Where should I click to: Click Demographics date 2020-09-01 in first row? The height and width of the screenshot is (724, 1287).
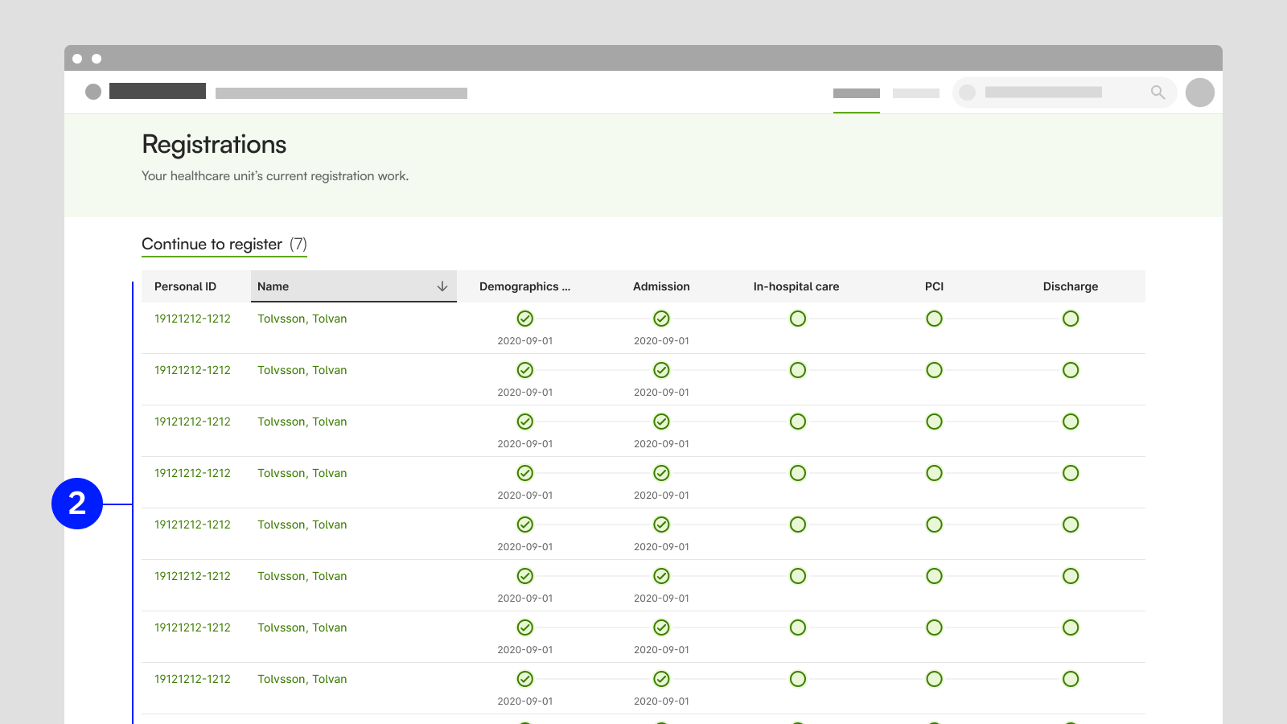[x=525, y=341]
